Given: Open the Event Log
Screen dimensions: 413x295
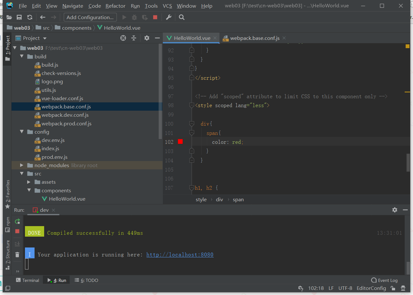Looking at the screenshot, I should [x=384, y=280].
